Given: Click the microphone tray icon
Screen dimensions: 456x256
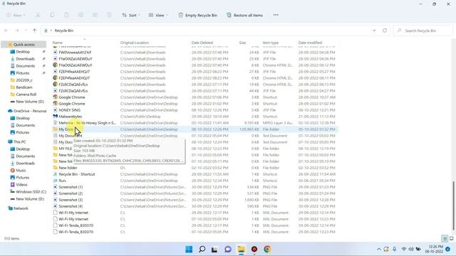Looking at the screenshot, I should pos(394,249).
